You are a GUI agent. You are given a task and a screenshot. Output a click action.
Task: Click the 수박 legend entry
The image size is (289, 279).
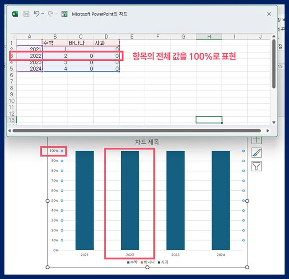pyautogui.click(x=132, y=262)
